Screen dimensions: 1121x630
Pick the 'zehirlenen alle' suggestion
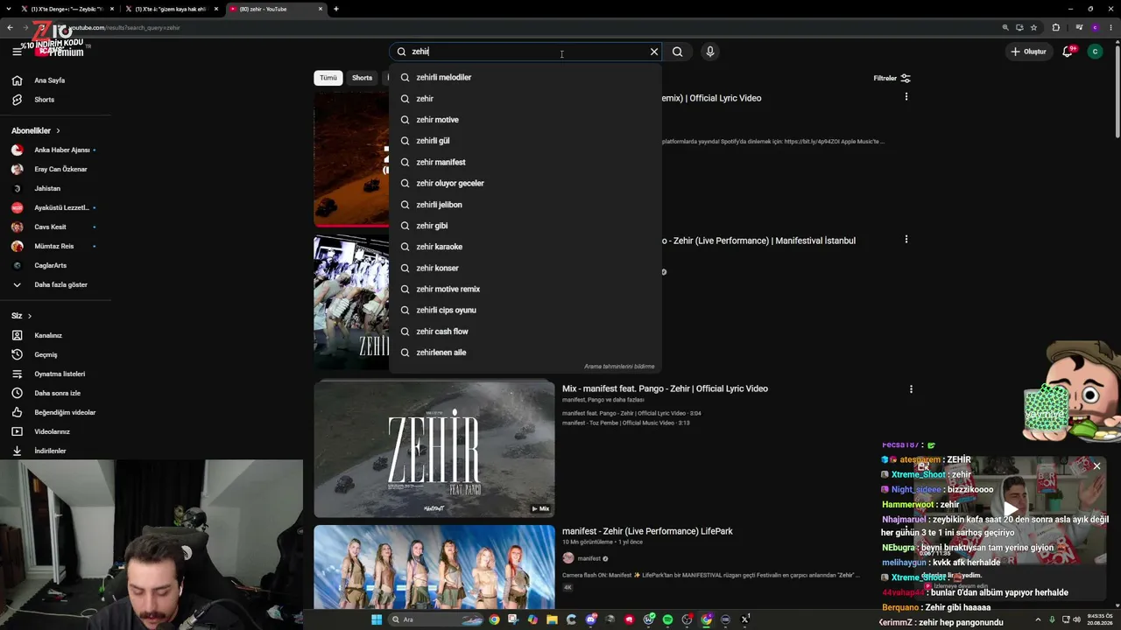point(525,353)
